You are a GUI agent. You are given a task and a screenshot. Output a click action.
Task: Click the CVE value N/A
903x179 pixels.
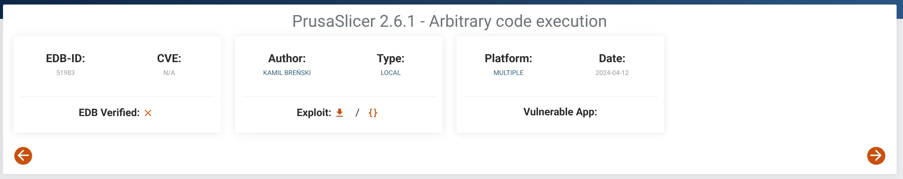pyautogui.click(x=169, y=73)
